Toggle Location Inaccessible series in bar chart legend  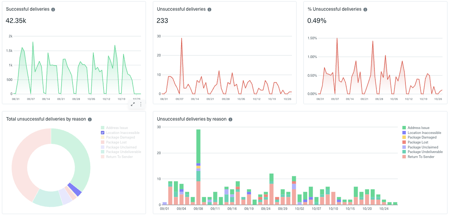click(x=421, y=133)
